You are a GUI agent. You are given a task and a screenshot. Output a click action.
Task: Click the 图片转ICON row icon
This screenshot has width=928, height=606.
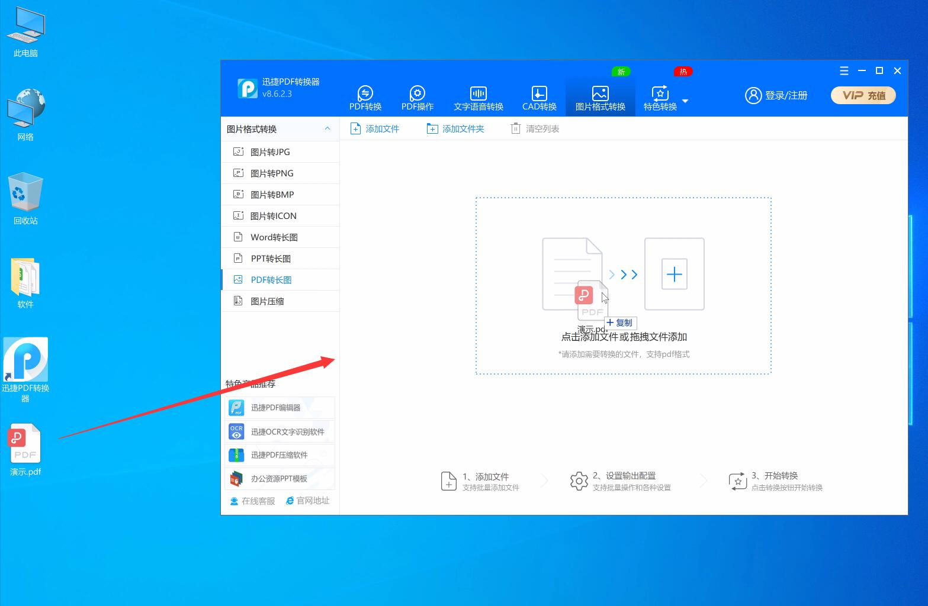click(238, 215)
